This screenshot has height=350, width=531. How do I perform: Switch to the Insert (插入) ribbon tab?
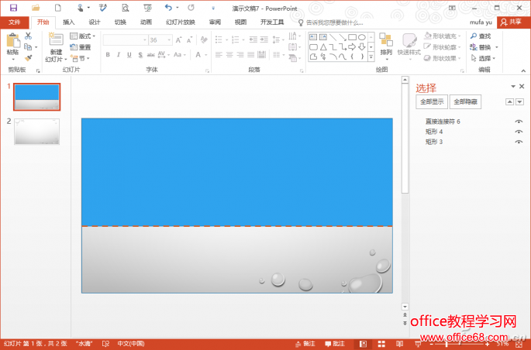(x=69, y=22)
